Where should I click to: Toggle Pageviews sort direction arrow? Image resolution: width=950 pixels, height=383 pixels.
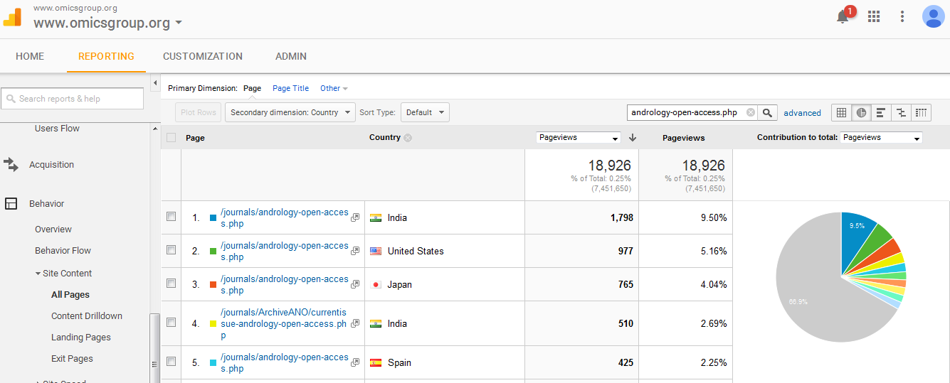pyautogui.click(x=632, y=138)
